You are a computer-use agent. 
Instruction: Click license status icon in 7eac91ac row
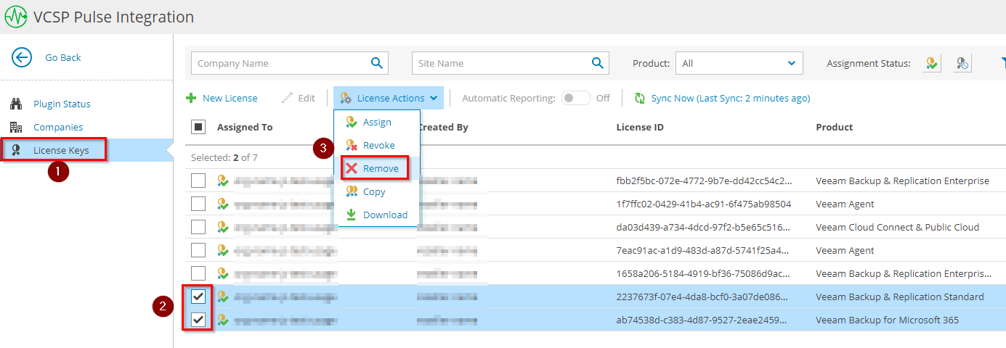[x=223, y=250]
